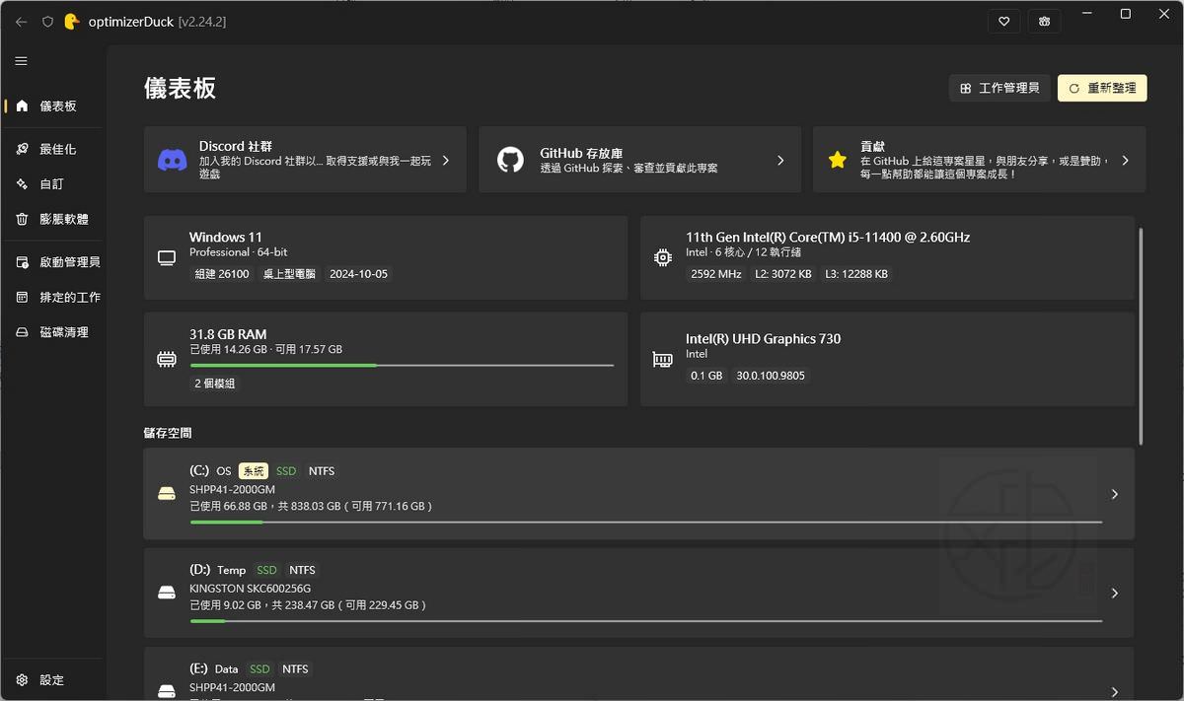Click the 30.0.100.9805 driver version tag
The height and width of the screenshot is (701, 1184).
771,376
